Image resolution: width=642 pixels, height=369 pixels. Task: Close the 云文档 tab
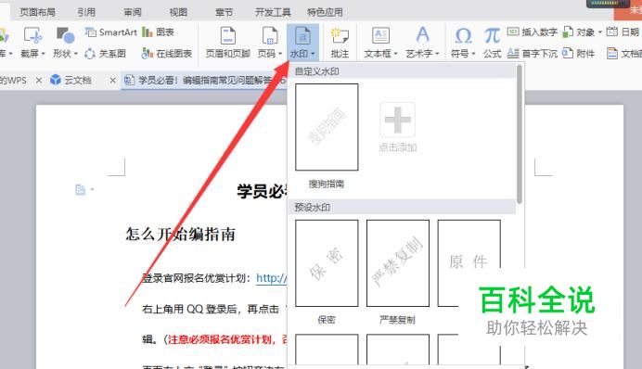pyautogui.click(x=112, y=81)
